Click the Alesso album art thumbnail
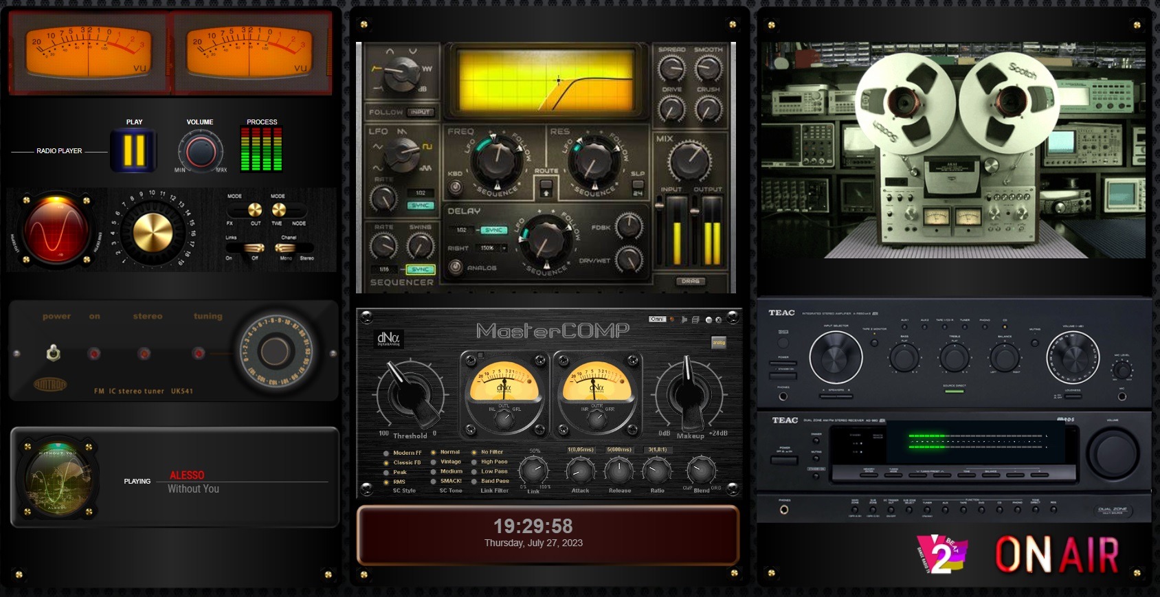 [x=58, y=479]
